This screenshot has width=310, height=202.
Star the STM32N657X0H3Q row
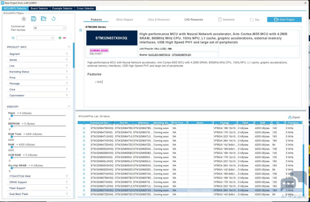pos(84,190)
